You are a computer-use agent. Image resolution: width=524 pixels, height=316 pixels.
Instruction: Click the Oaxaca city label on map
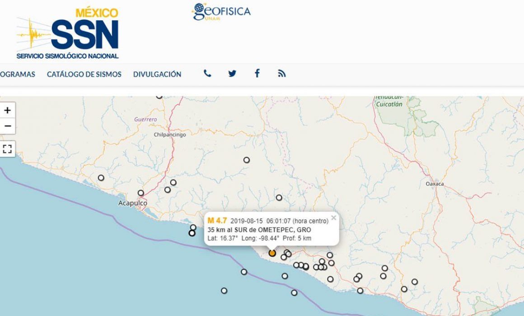435,184
